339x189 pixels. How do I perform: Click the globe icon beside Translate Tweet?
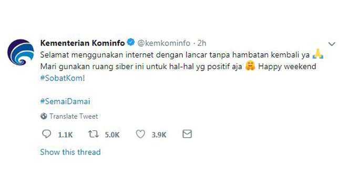point(44,116)
